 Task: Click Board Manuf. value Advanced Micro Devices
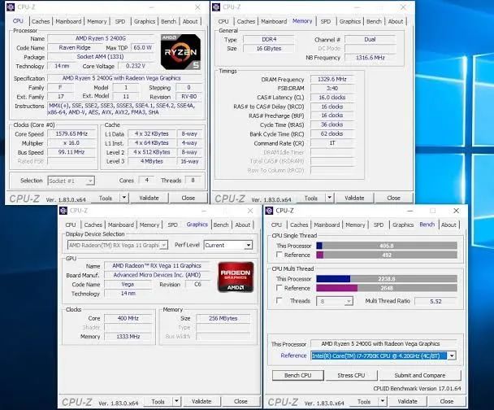coord(157,275)
